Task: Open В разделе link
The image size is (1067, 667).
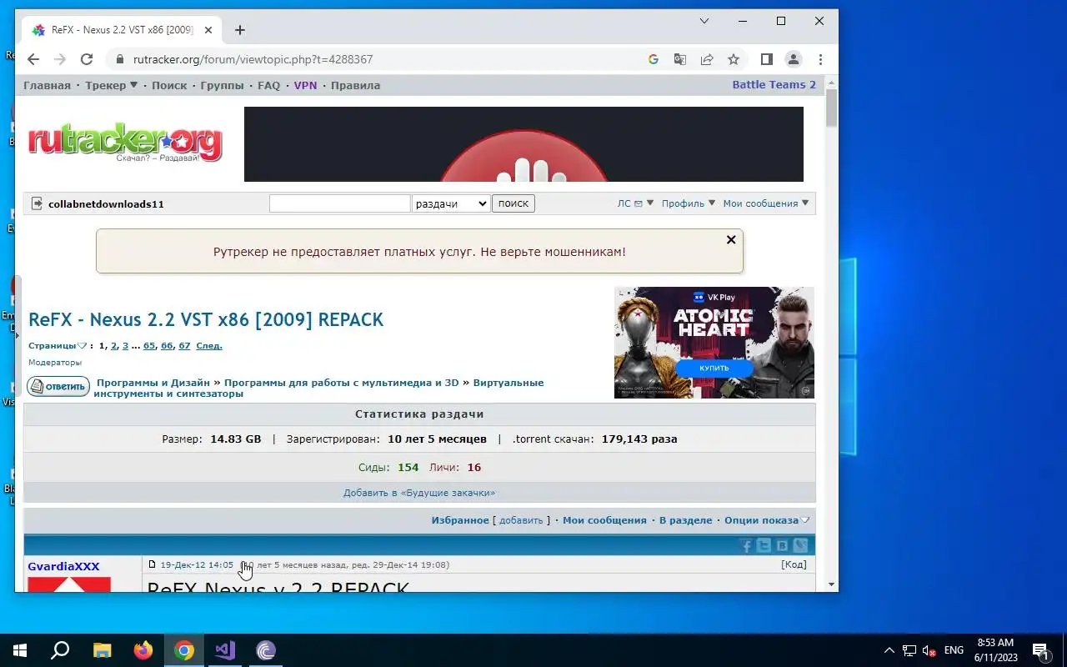Action: tap(686, 520)
